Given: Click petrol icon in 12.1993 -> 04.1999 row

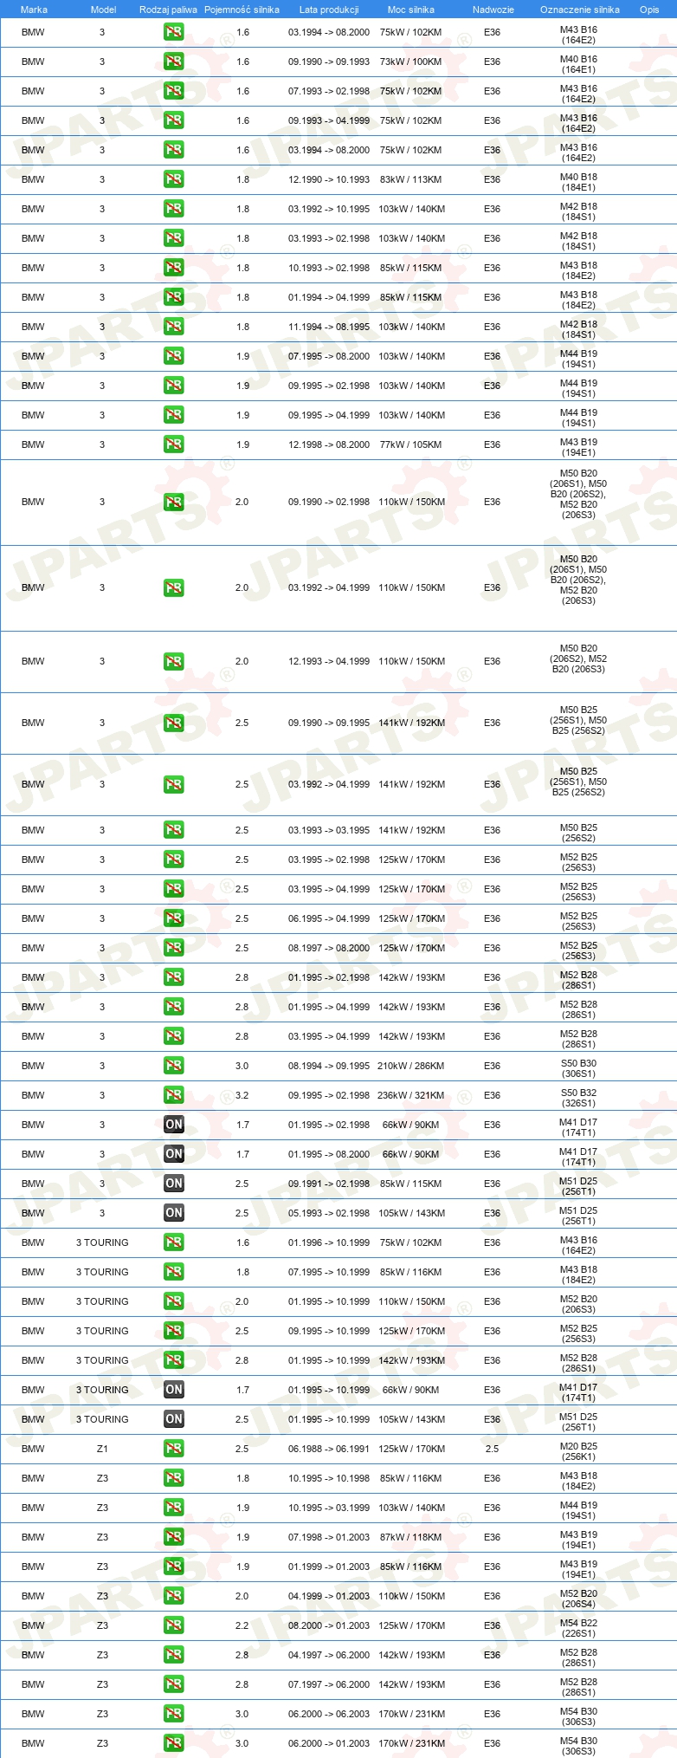Looking at the screenshot, I should tap(174, 661).
